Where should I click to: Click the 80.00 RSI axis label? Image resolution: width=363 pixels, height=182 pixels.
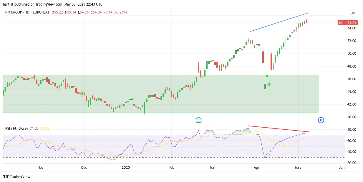(x=352, y=130)
